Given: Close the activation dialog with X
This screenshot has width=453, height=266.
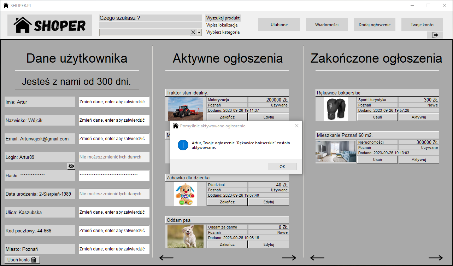Looking at the screenshot, I should 296,126.
